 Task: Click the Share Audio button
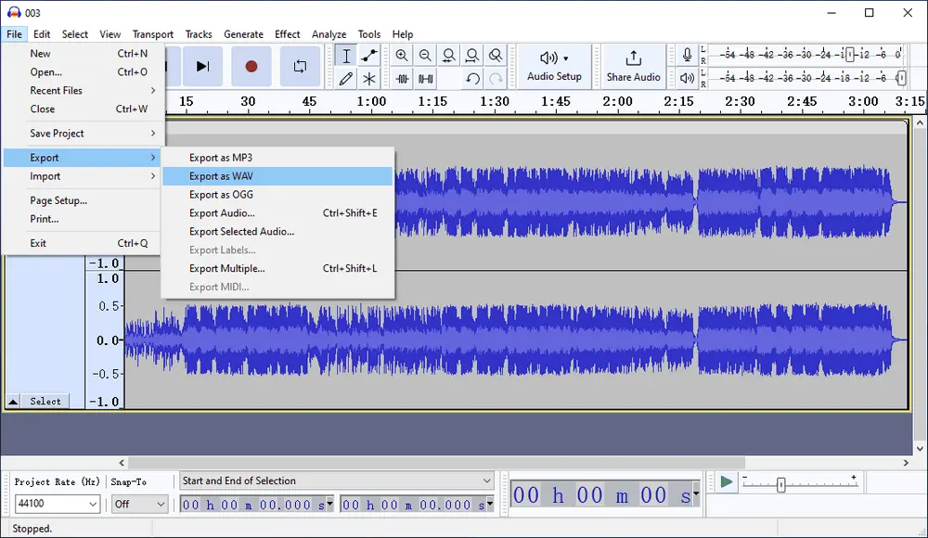coord(634,66)
